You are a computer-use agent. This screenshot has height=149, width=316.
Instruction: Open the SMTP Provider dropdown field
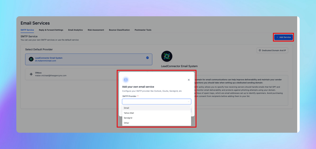click(x=157, y=101)
